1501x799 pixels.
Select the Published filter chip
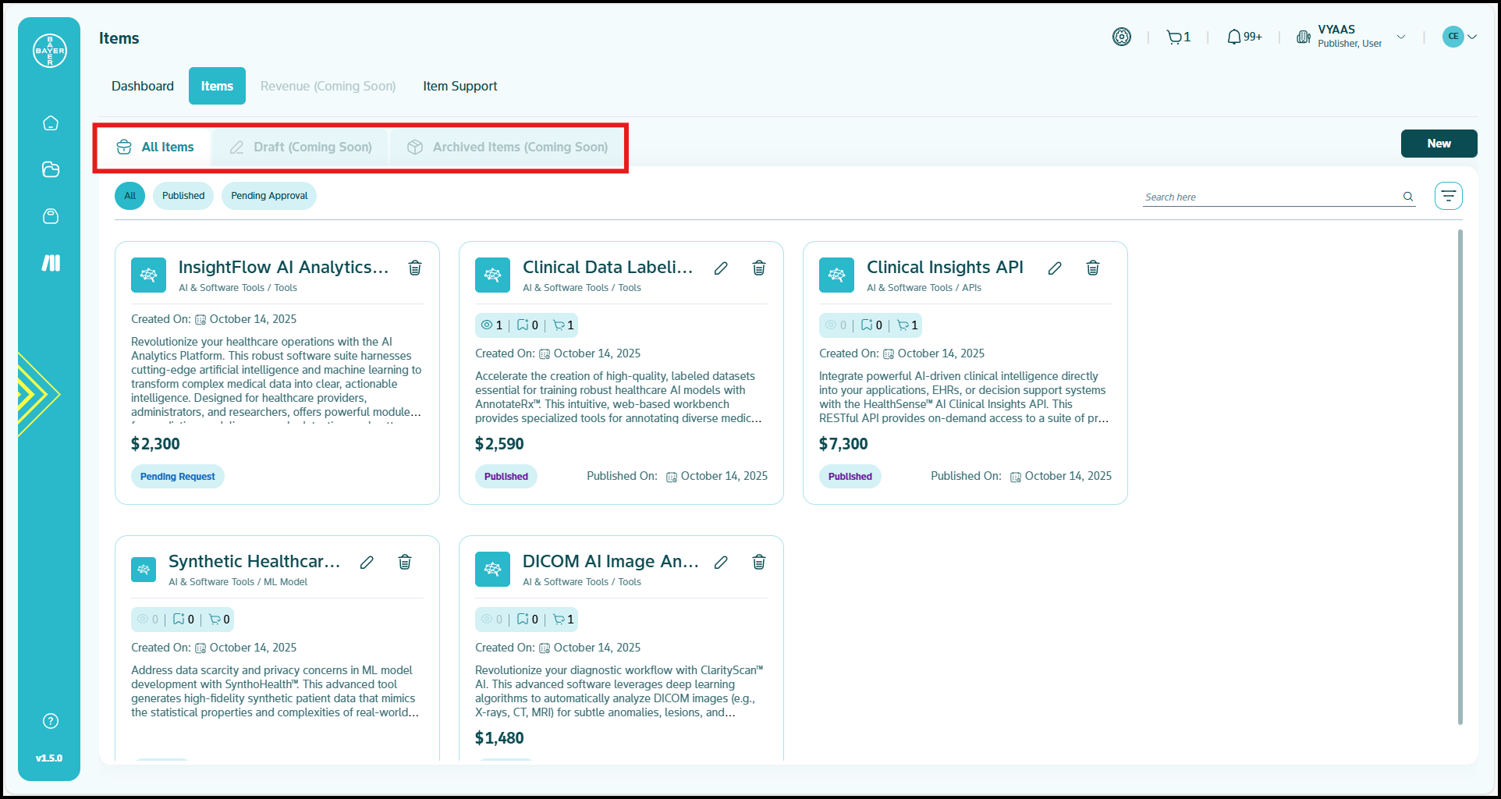pyautogui.click(x=183, y=196)
